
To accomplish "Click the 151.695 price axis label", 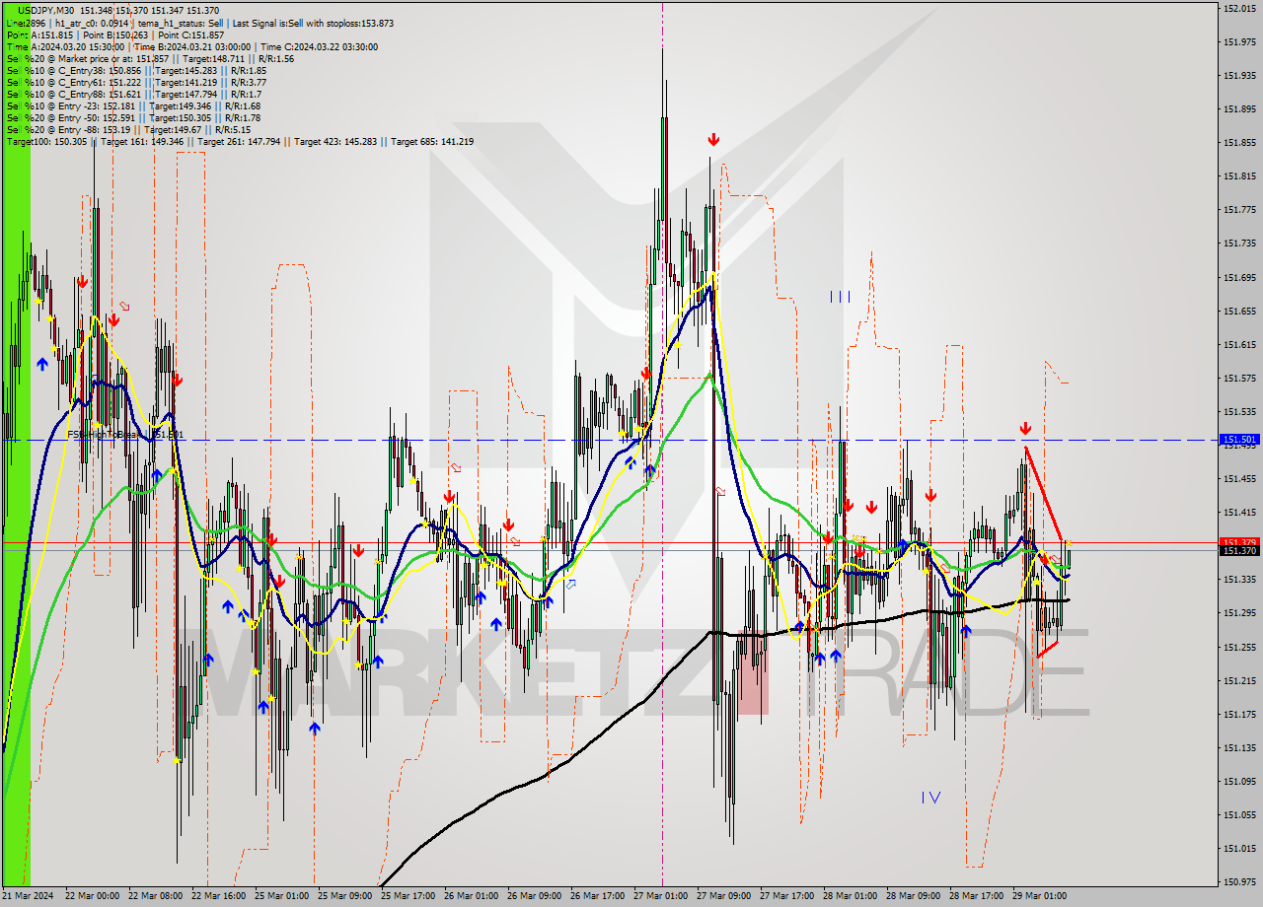I will pyautogui.click(x=1238, y=277).
